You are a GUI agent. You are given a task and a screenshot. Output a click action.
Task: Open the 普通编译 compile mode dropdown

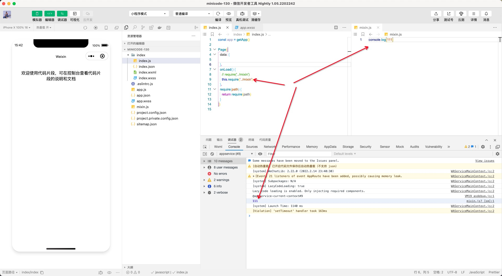[x=193, y=14]
